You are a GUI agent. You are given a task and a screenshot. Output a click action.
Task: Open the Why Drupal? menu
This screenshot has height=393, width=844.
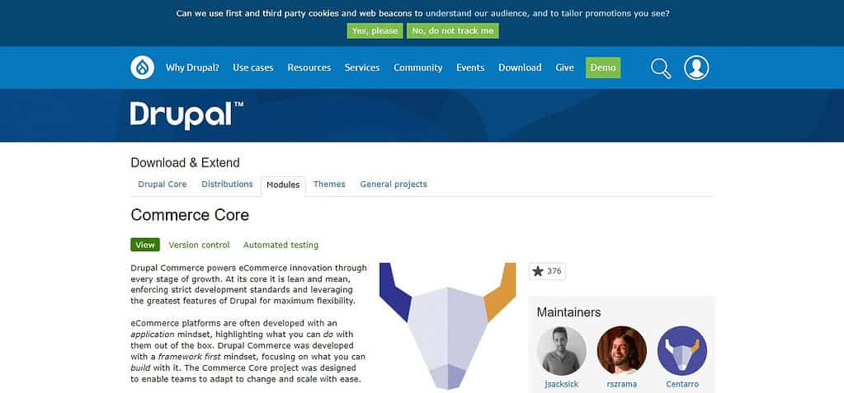point(192,68)
